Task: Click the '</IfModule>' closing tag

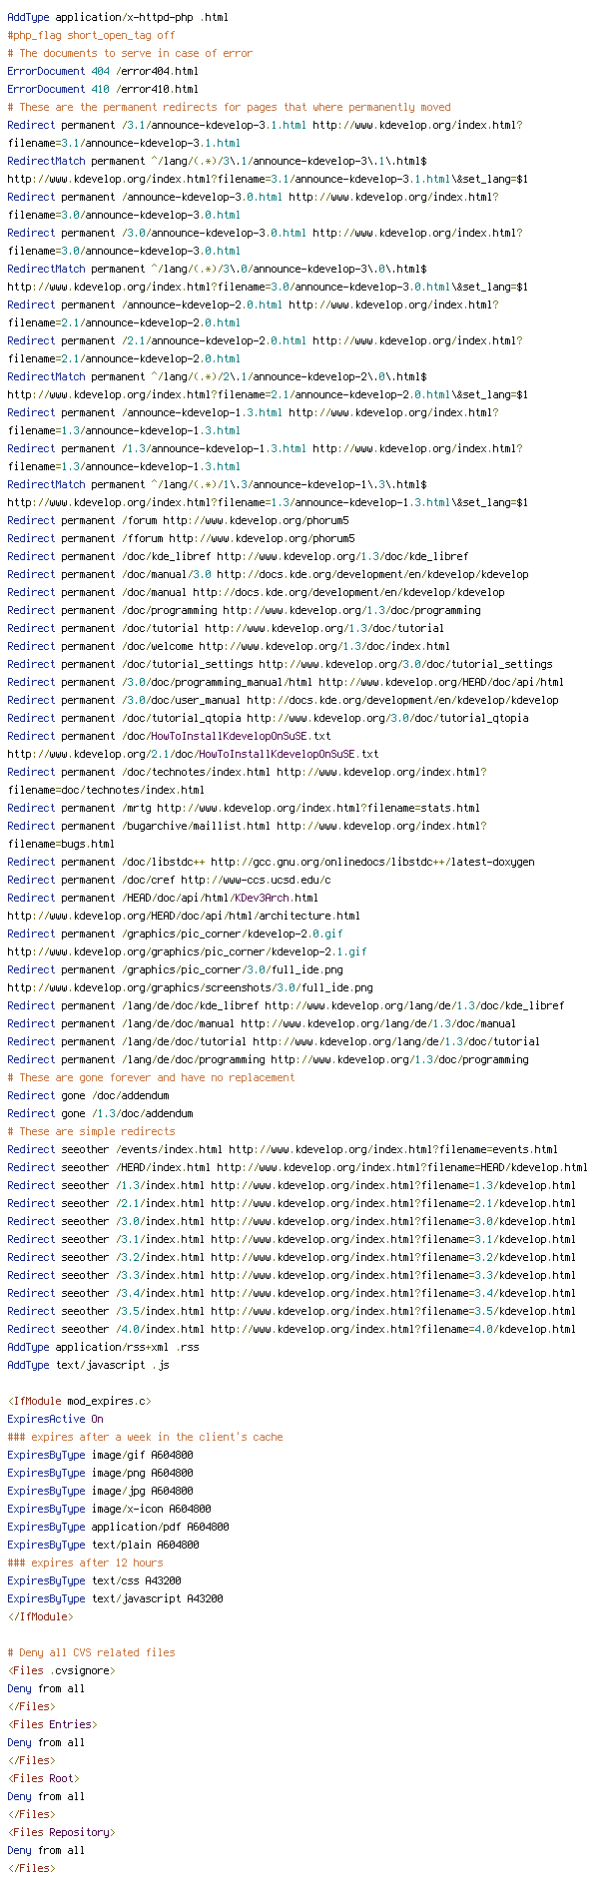Action: pos(40,1616)
